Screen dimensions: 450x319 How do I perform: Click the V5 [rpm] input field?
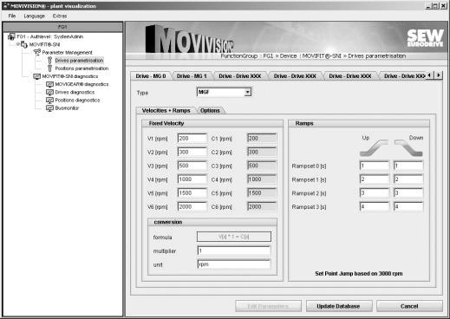[192, 193]
